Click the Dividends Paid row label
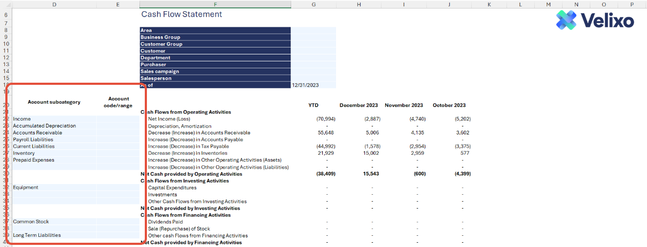This screenshot has height=247, width=647. pos(165,221)
